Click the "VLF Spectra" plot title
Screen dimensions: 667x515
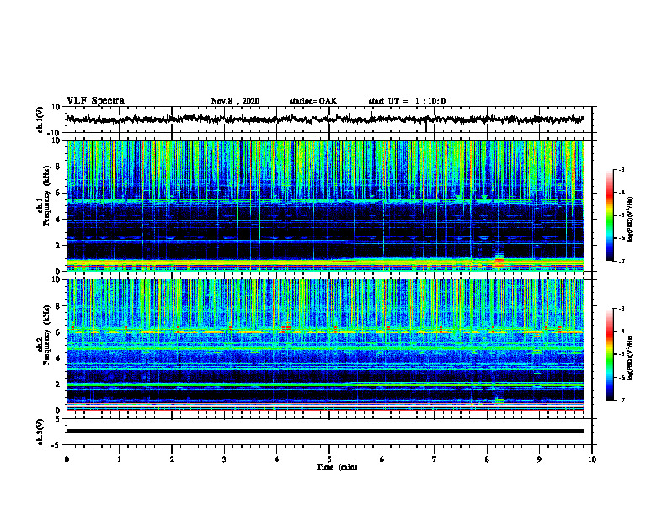click(x=95, y=101)
